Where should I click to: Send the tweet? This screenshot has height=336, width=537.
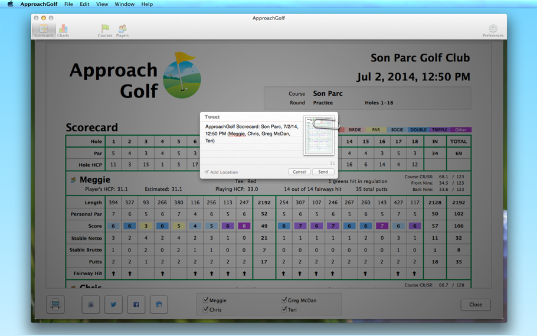pyautogui.click(x=323, y=172)
